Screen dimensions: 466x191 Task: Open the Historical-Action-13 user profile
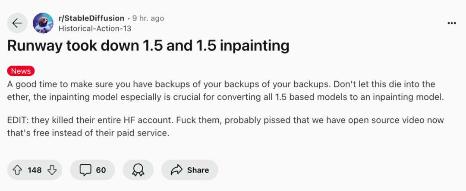point(94,28)
